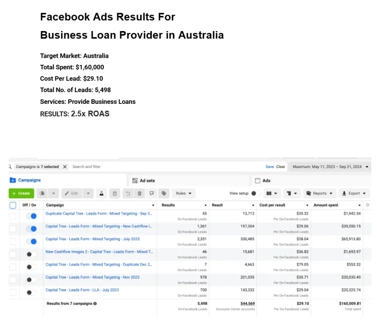The width and height of the screenshot is (377, 324).
Task: Click the Ads window icon
Action: [258, 180]
